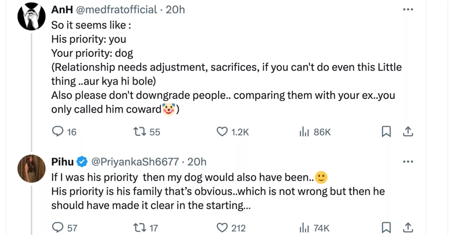Reply to AnH's tweet
This screenshot has width=451, height=235.
tap(58, 132)
